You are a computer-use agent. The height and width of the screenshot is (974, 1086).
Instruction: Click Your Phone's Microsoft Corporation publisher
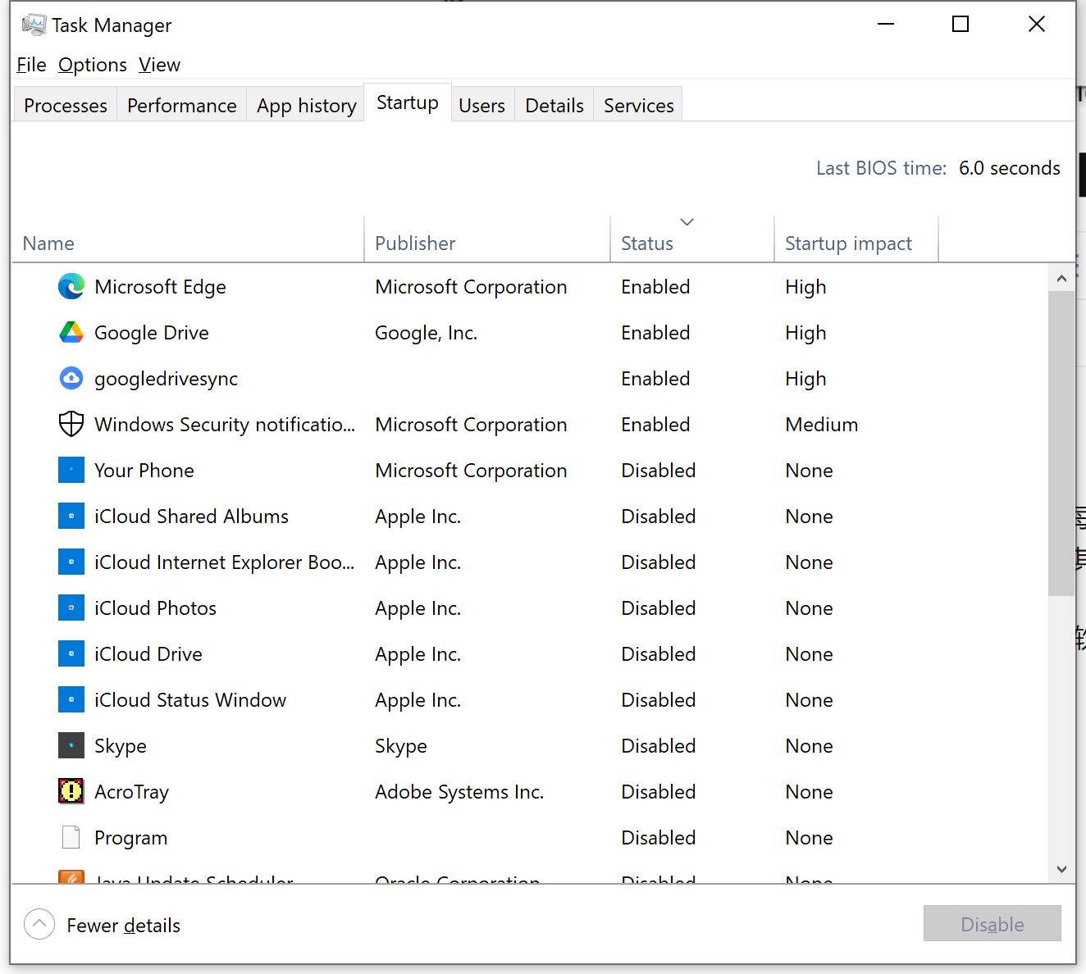coord(471,471)
